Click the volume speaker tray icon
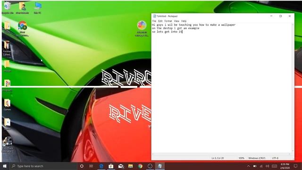 tap(268, 166)
